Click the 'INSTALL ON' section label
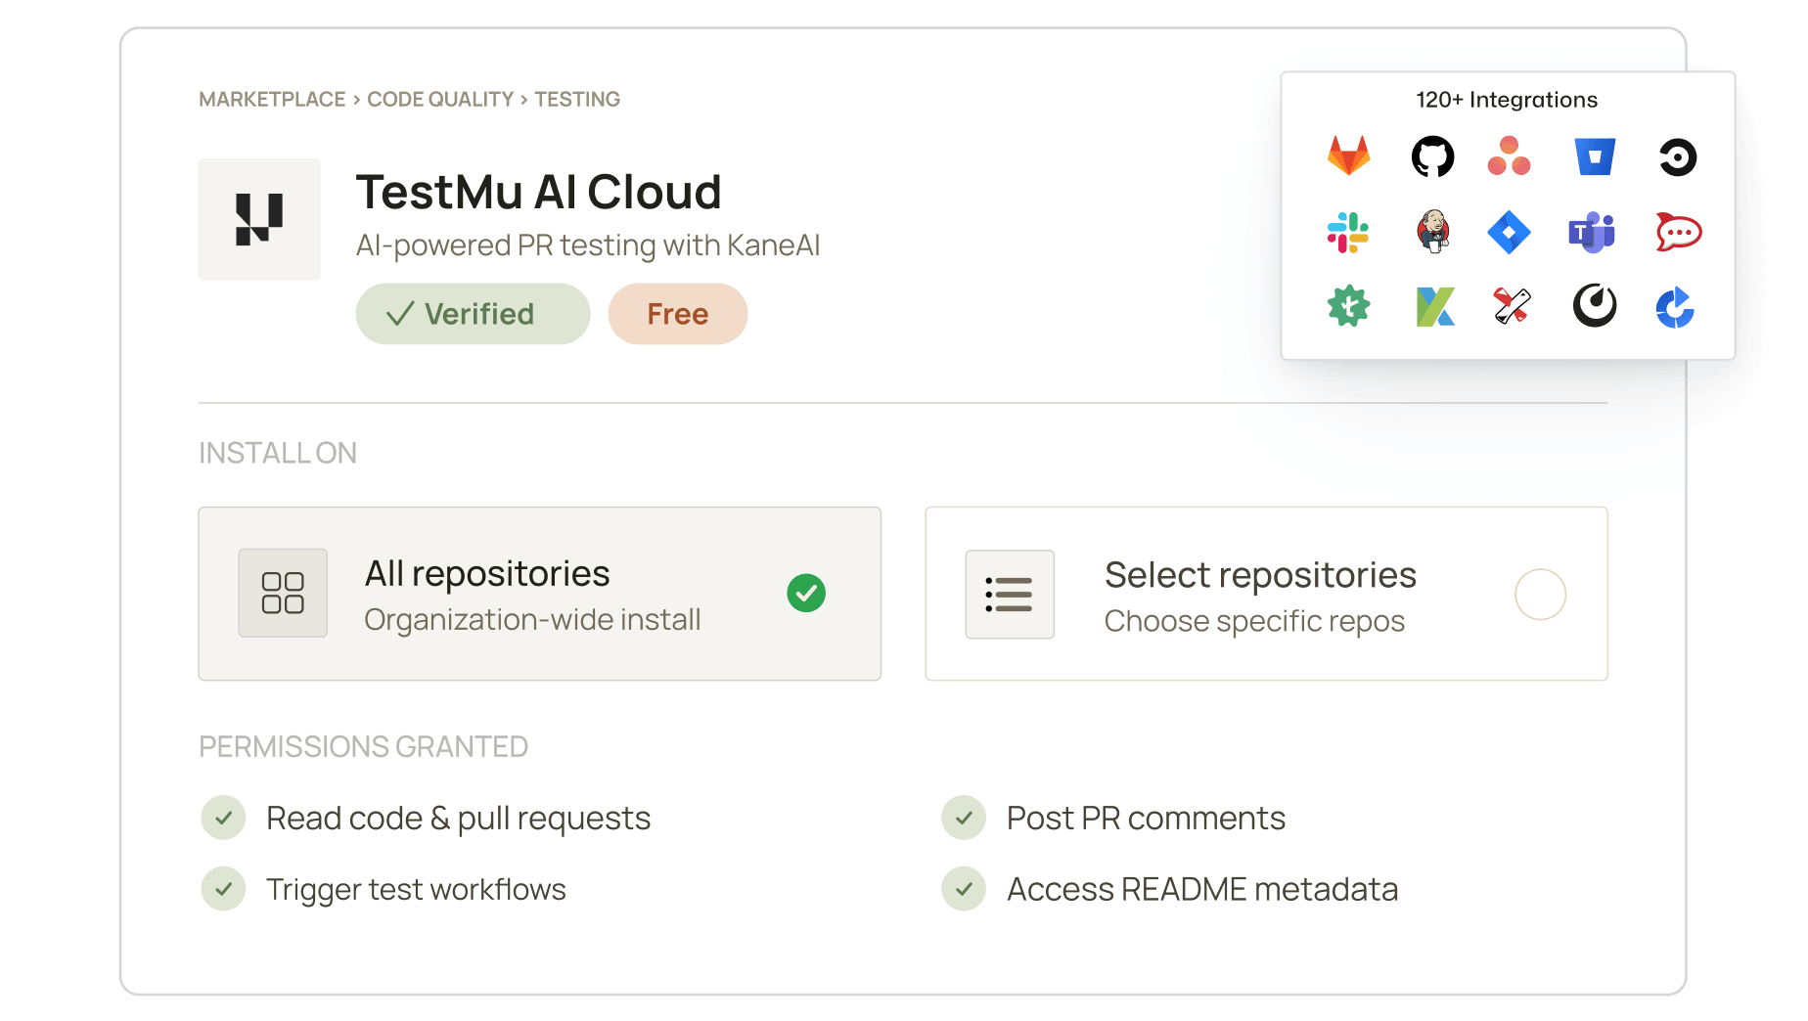The height and width of the screenshot is (1021, 1808). point(278,454)
